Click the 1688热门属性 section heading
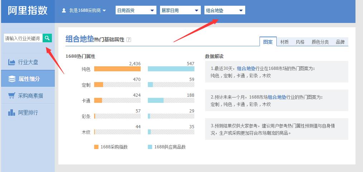363x172 pixels. click(80, 56)
